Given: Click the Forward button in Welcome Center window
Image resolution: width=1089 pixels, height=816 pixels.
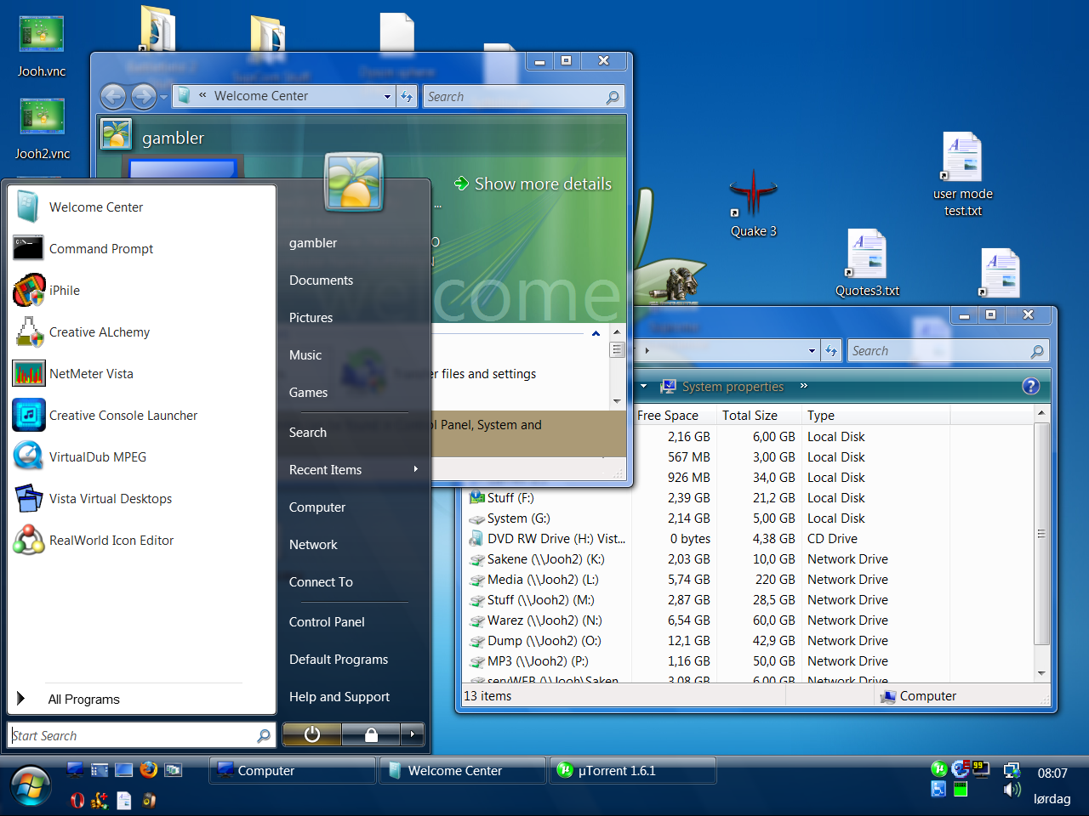Looking at the screenshot, I should coord(143,97).
